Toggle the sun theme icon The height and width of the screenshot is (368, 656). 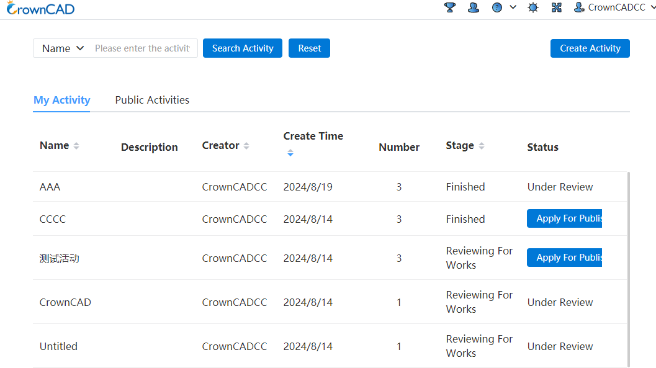point(532,7)
